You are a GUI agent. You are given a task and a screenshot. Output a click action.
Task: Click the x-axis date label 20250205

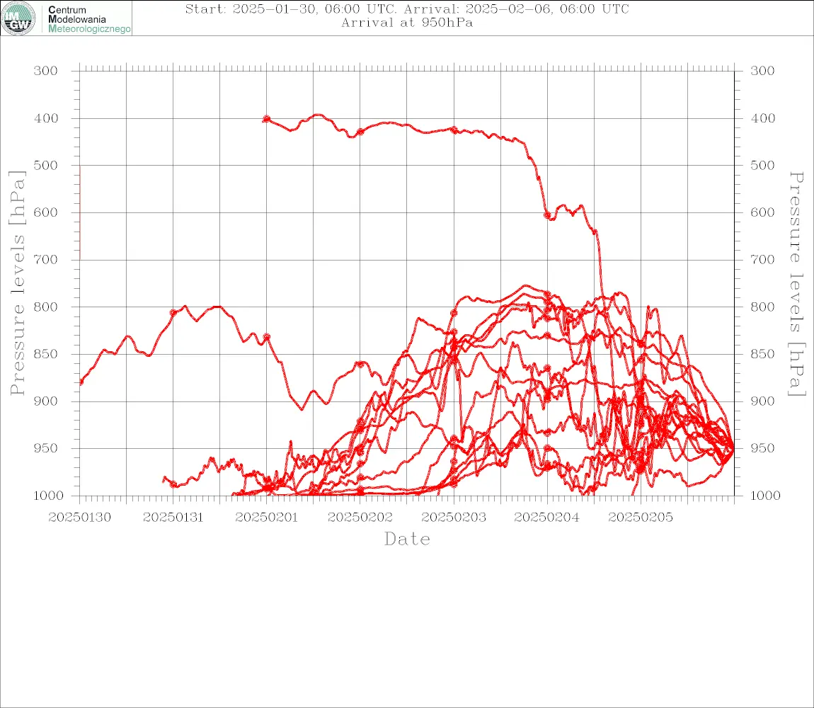click(x=640, y=518)
